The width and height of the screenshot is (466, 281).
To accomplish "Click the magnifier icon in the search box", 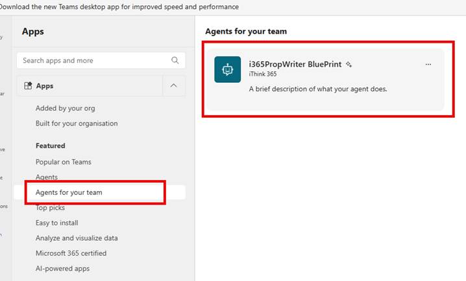I will click(175, 60).
